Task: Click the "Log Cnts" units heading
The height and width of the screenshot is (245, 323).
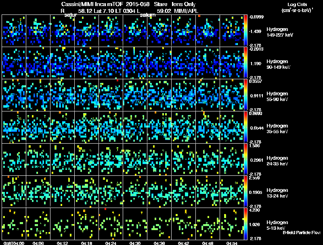Action: tap(297, 4)
